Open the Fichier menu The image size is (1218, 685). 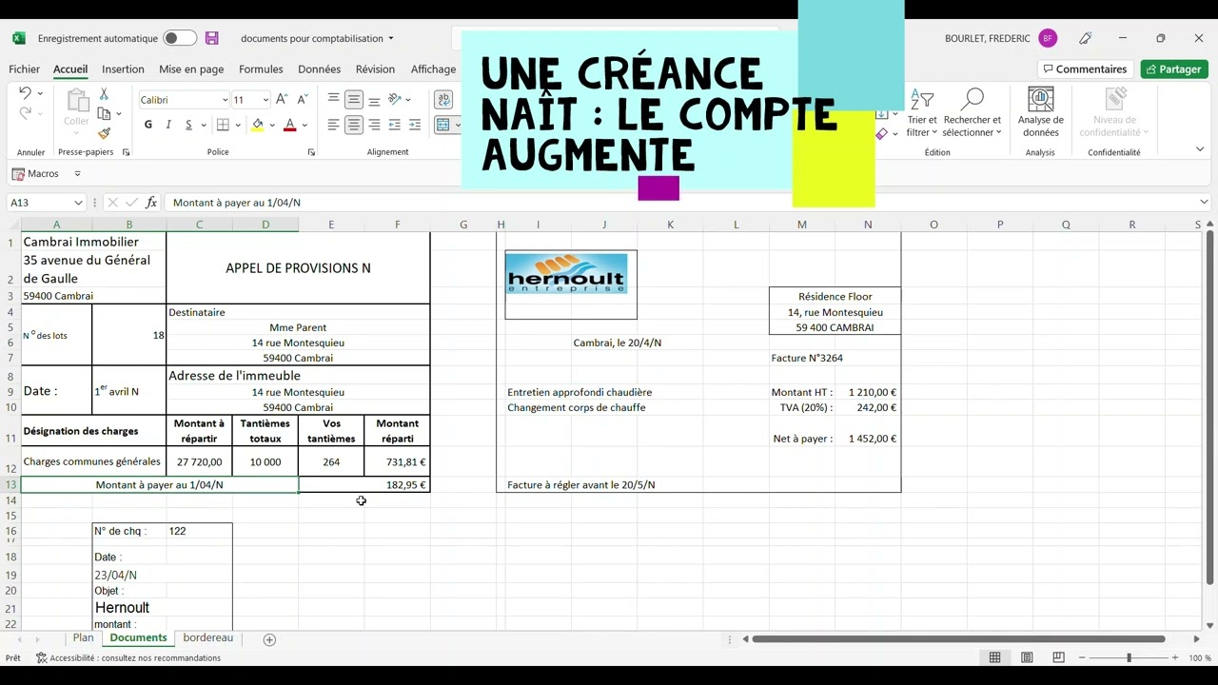pos(25,69)
